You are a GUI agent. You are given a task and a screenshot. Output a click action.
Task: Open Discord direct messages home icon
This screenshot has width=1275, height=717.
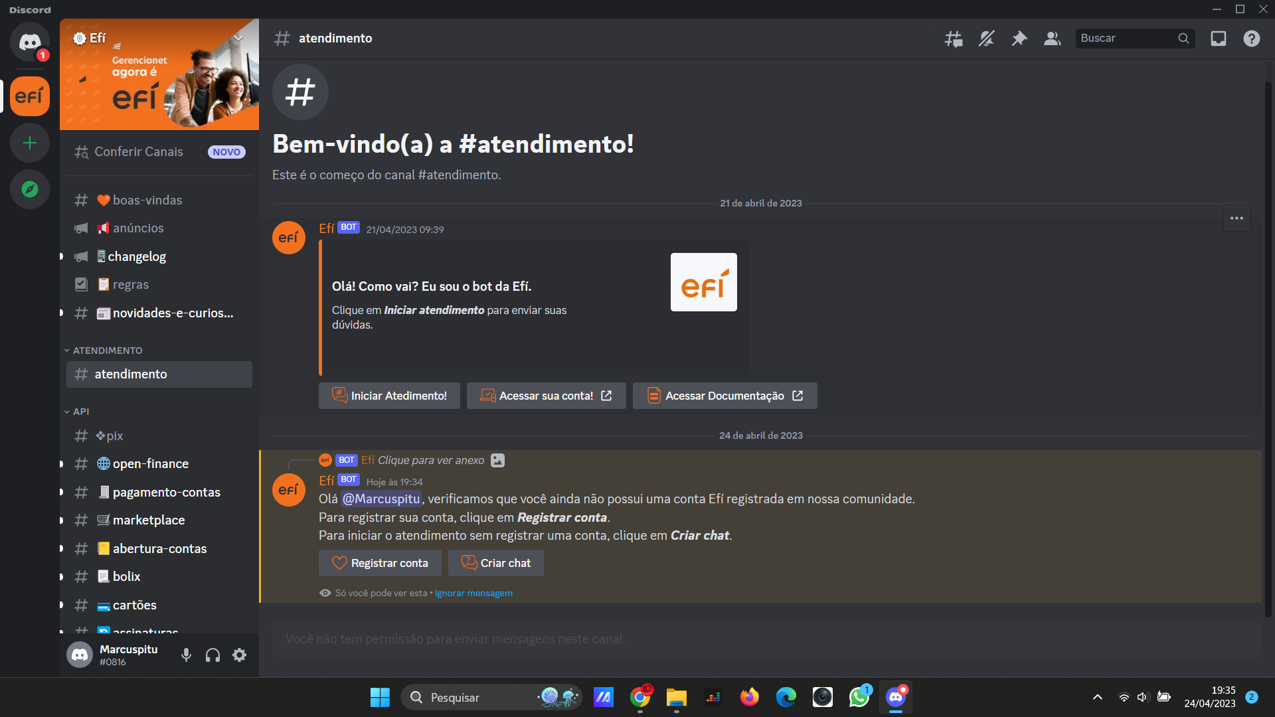[x=30, y=42]
